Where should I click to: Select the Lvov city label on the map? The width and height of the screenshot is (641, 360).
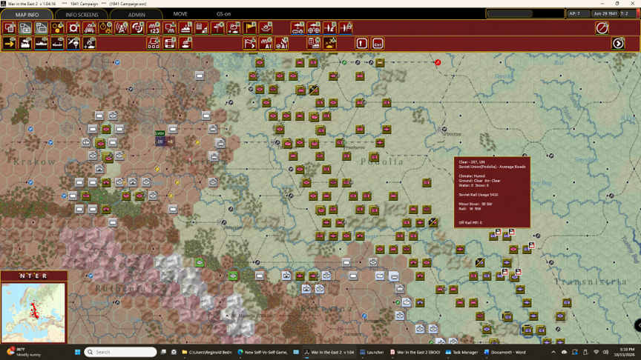pyautogui.click(x=160, y=133)
